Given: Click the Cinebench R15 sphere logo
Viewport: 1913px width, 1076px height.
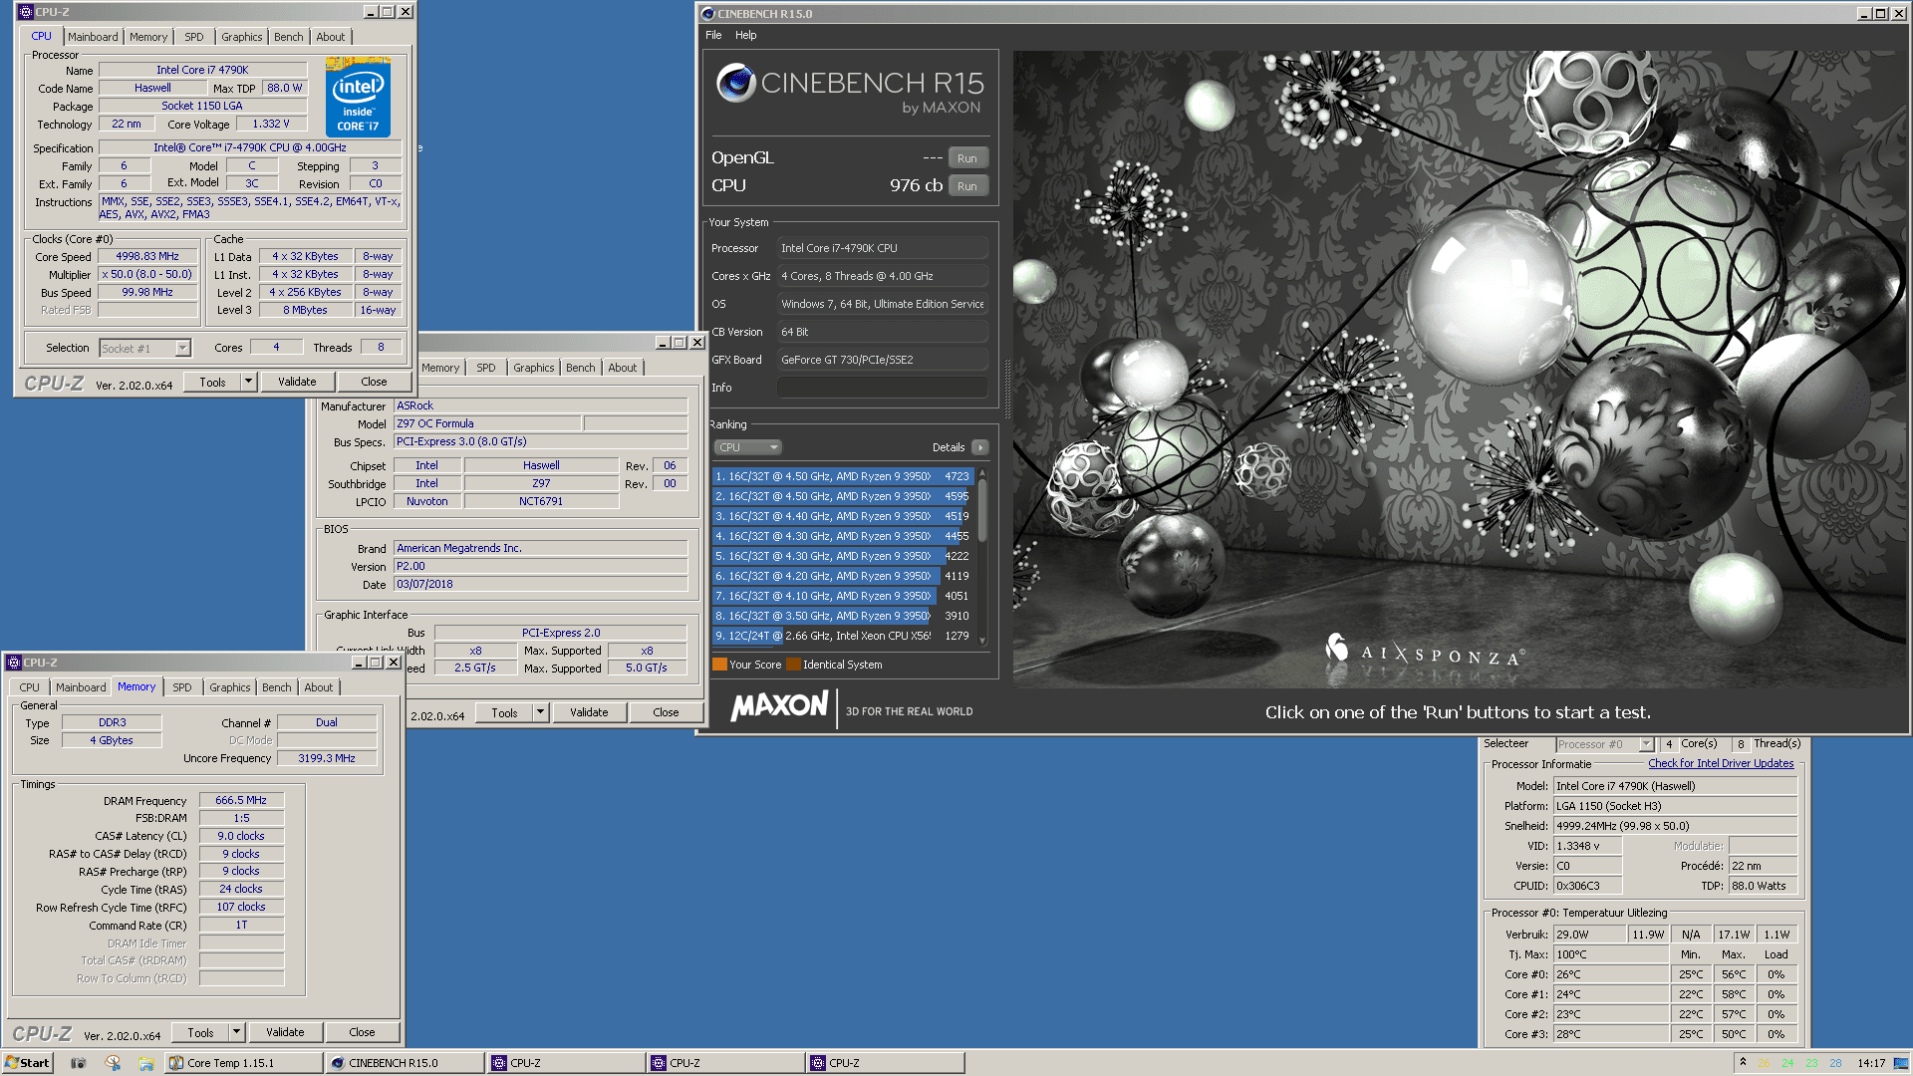Looking at the screenshot, I should (x=736, y=83).
